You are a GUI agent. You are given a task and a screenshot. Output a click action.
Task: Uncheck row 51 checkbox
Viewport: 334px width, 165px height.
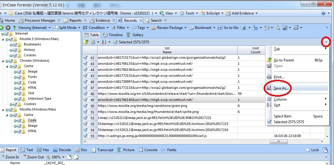click(x=85, y=112)
